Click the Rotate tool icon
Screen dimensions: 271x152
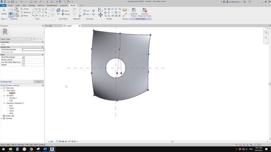tap(109, 12)
